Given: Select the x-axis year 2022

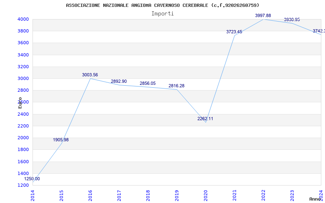Looking at the screenshot, I should click(x=263, y=196).
